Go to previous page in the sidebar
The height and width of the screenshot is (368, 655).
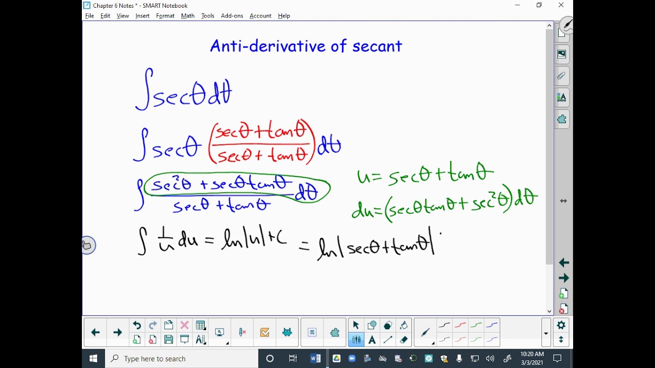point(564,263)
